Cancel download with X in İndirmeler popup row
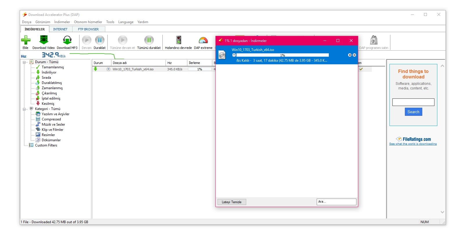Image resolution: width=462 pixels, height=240 pixels. tap(354, 55)
